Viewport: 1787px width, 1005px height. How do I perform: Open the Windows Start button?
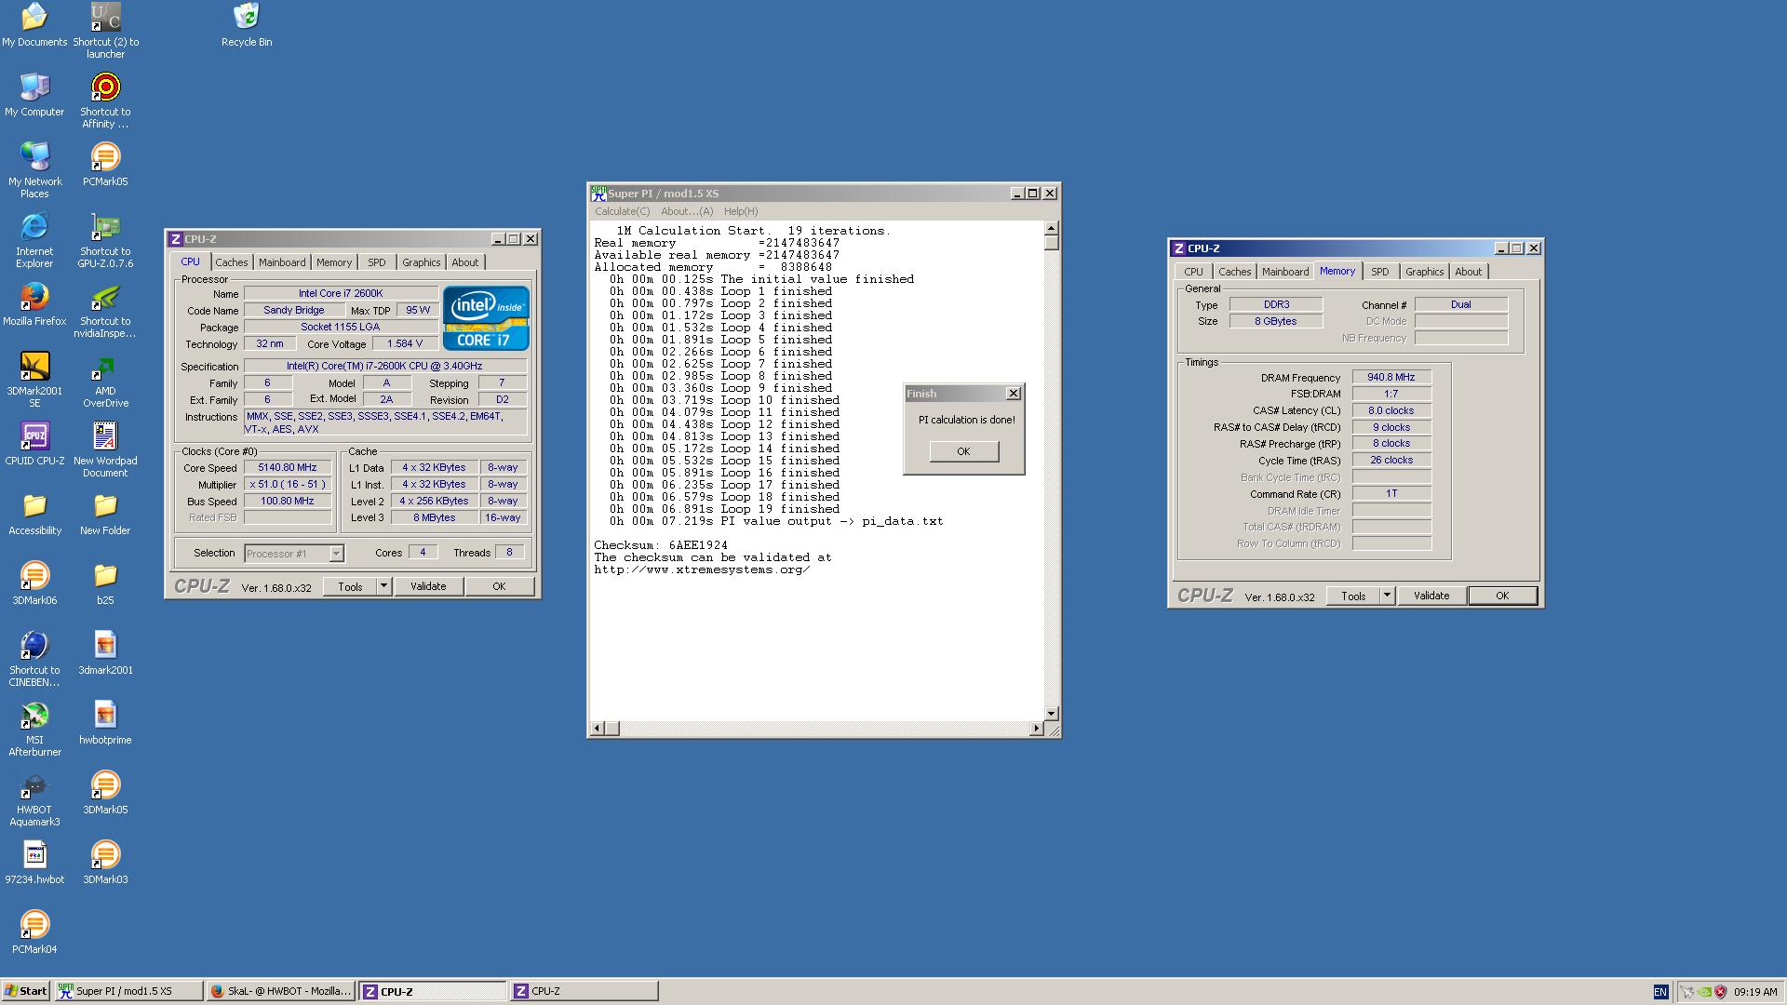26,991
